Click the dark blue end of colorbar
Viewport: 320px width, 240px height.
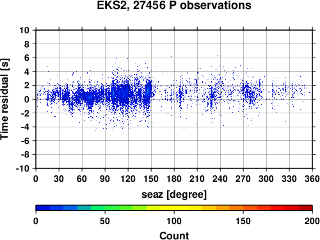click(43, 208)
